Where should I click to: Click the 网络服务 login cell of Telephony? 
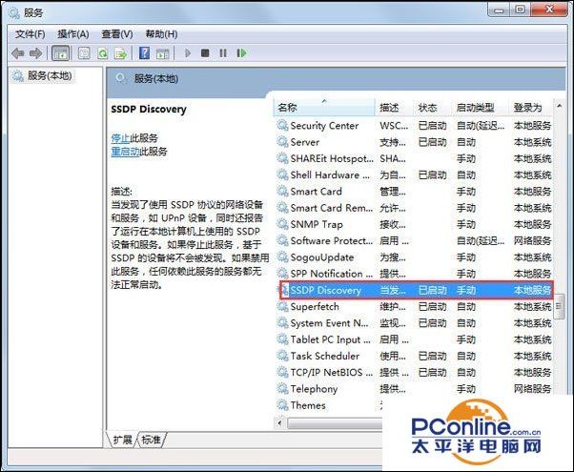pyautogui.click(x=533, y=389)
